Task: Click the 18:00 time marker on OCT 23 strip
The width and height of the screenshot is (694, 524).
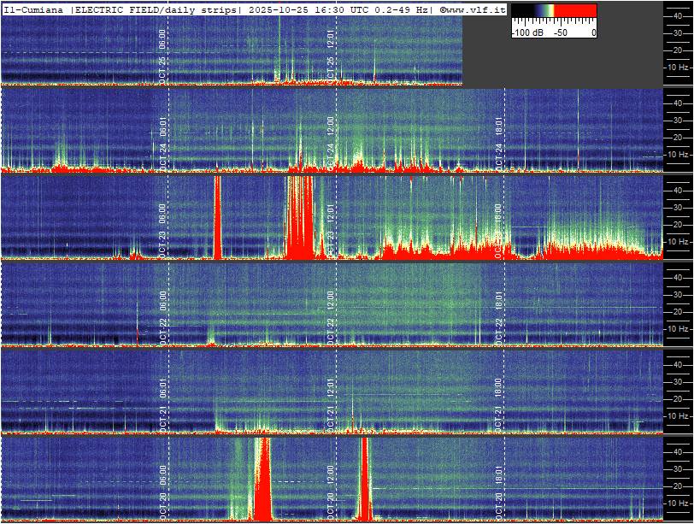Action: 499,213
